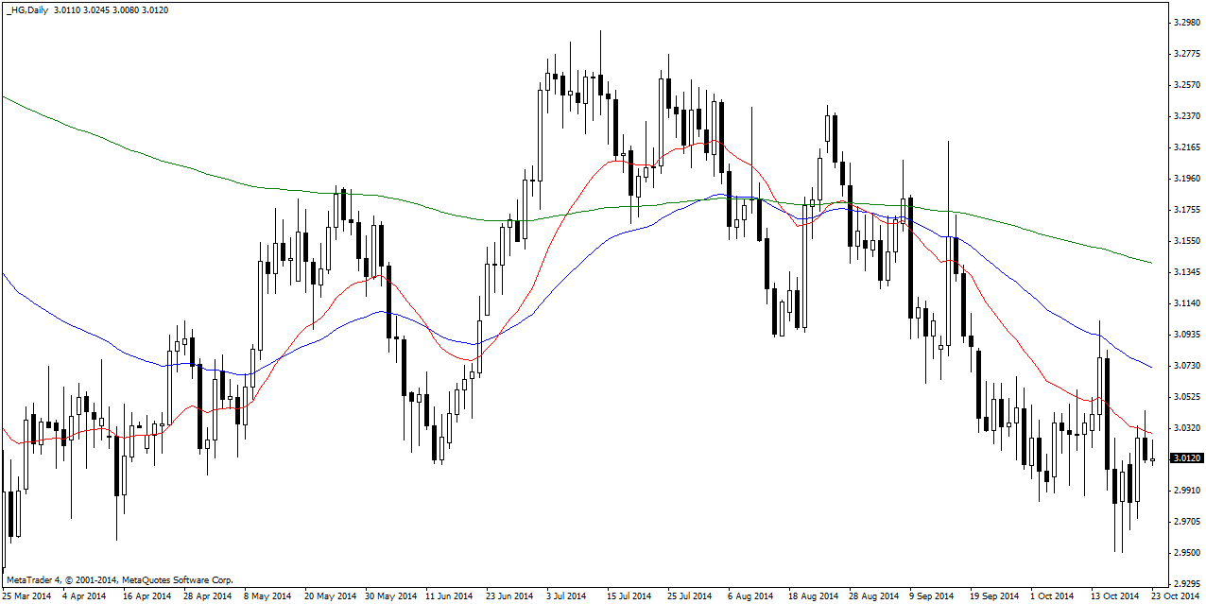Click the 2.9295 label at axis bottom
Image resolution: width=1206 pixels, height=604 pixels.
[1185, 584]
